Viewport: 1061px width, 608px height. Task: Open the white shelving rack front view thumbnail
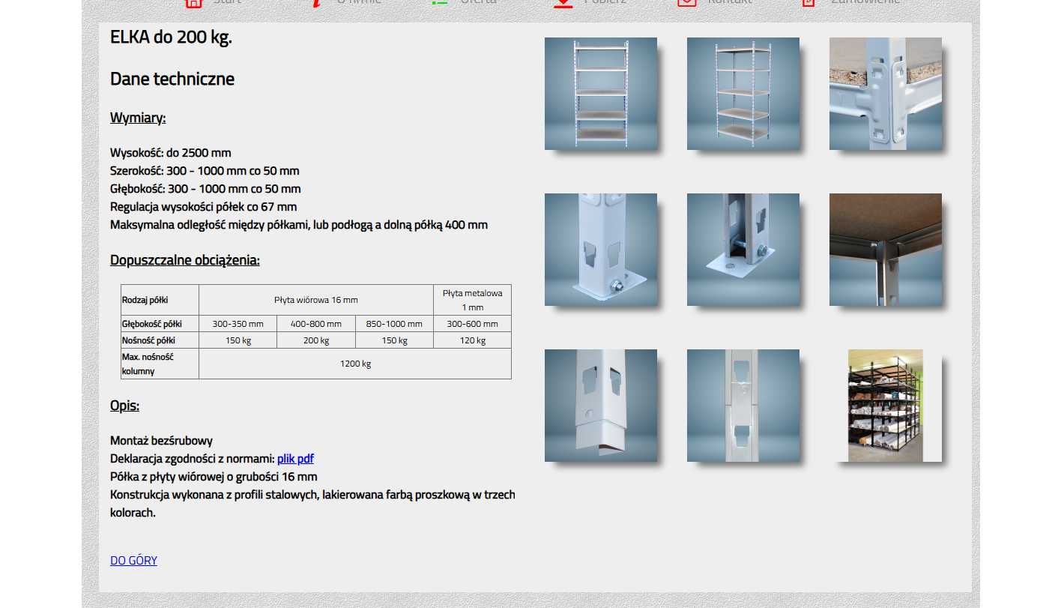[x=601, y=94]
